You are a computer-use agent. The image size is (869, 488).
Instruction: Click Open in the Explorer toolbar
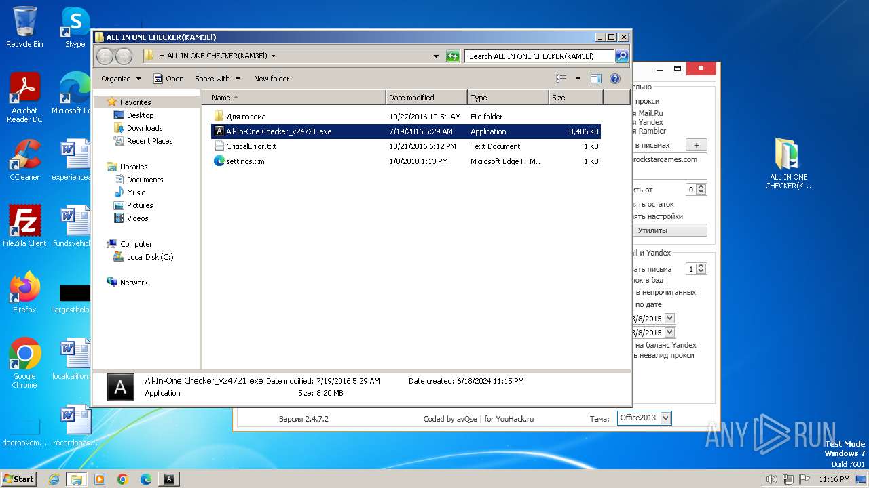(168, 79)
